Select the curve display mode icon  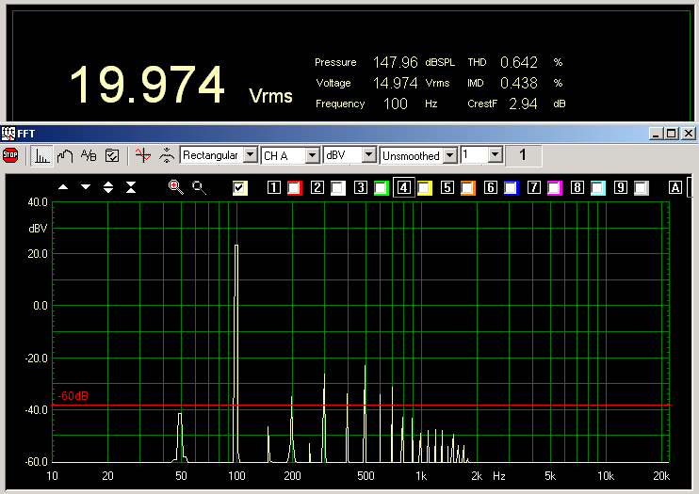[x=65, y=155]
